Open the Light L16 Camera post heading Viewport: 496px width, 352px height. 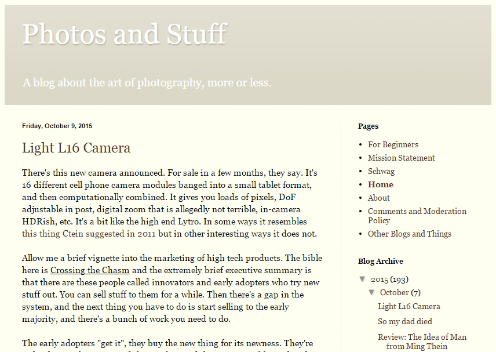pyautogui.click(x=76, y=147)
